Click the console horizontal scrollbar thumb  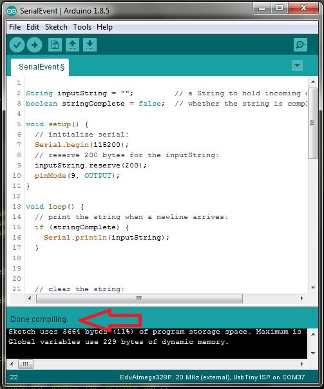[26, 364]
